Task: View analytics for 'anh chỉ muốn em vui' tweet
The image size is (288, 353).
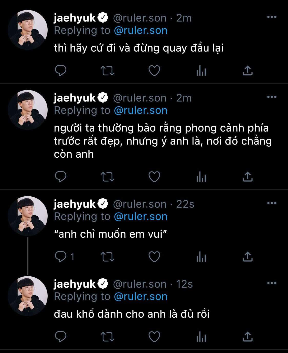Action: [201, 257]
